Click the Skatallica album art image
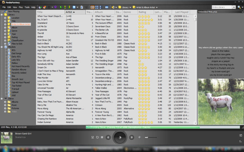Viewport: 244px width, 152px height. tap(220, 102)
